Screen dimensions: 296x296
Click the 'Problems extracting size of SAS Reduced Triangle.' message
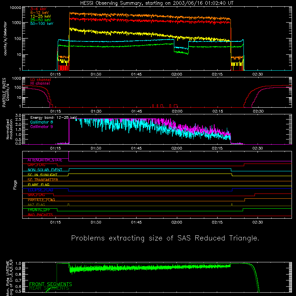[x=165, y=238]
